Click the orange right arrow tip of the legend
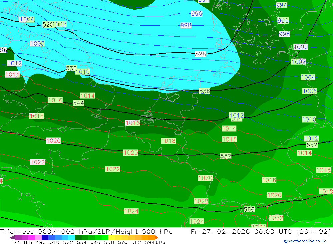Image resolution: width=333 pixels, height=244 pixels. coord(157,238)
